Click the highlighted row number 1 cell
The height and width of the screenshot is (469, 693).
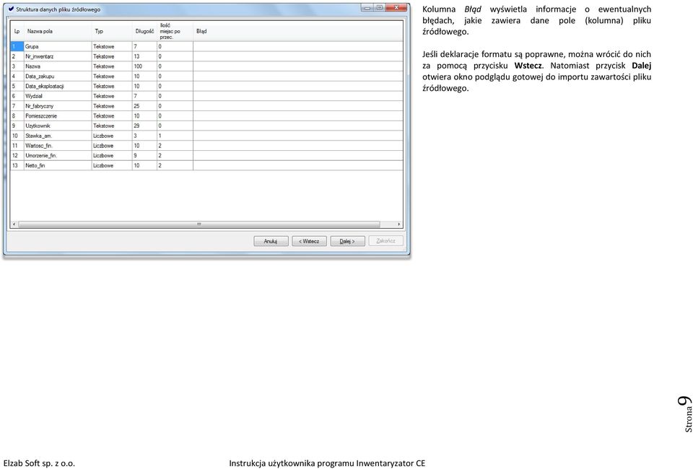pos(17,46)
